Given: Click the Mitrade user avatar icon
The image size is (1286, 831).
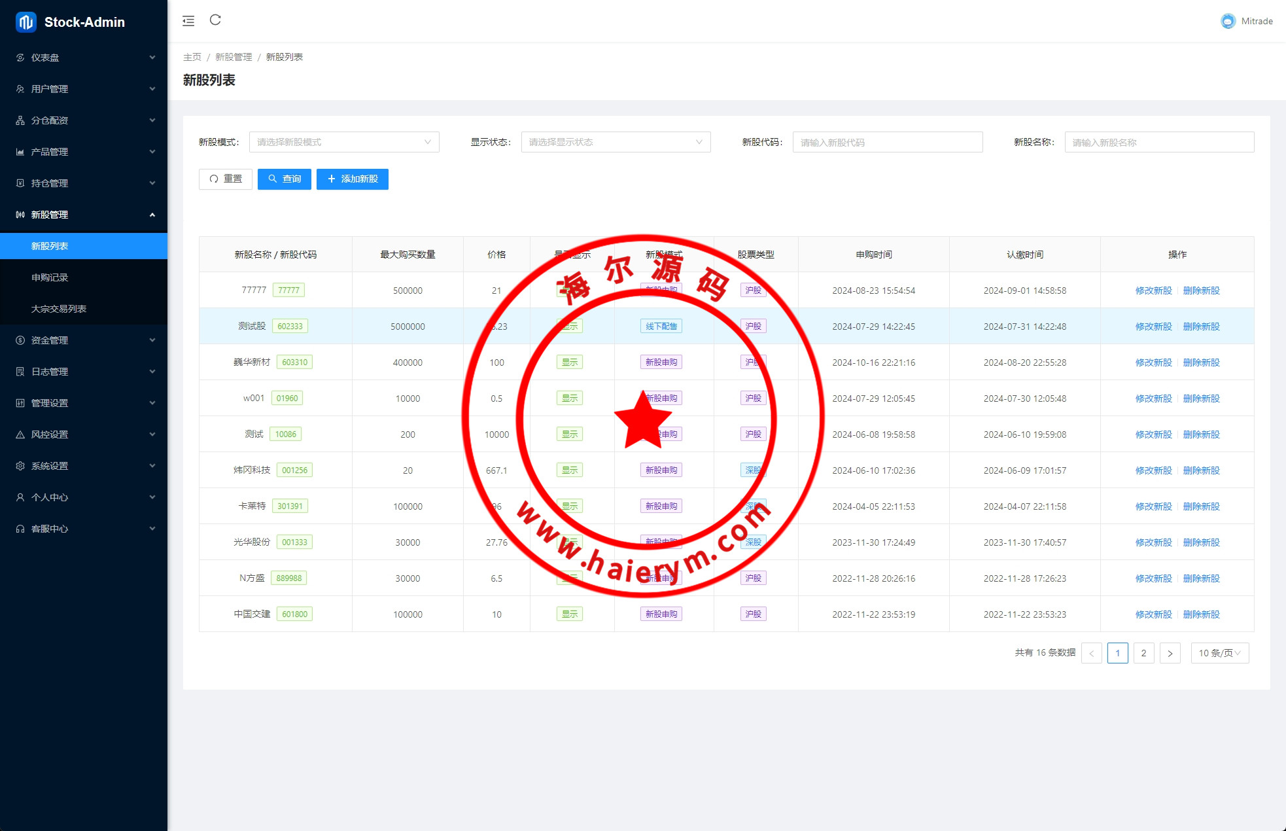Looking at the screenshot, I should pos(1228,21).
